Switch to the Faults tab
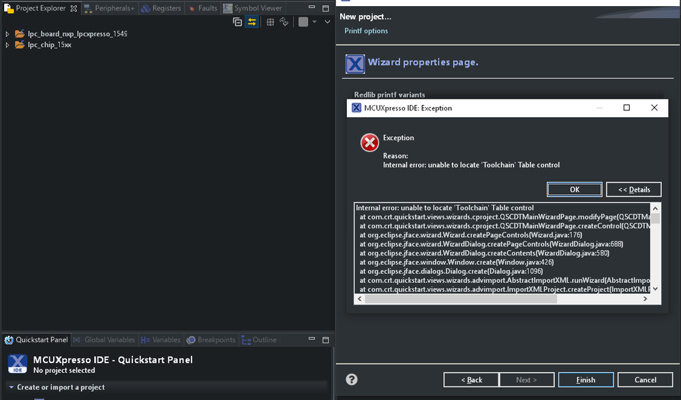 click(203, 8)
